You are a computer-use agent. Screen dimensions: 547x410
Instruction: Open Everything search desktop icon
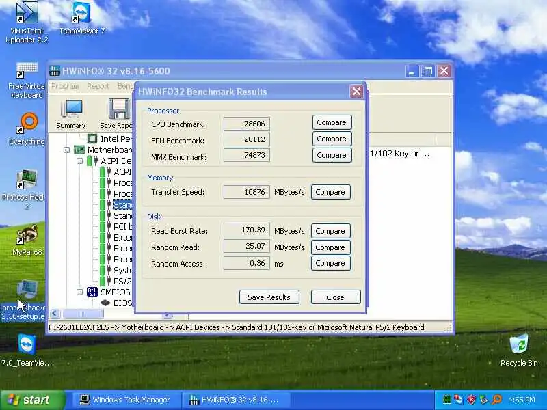27,129
